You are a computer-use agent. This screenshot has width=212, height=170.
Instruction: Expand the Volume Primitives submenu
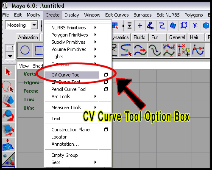pyautogui.click(x=95, y=49)
